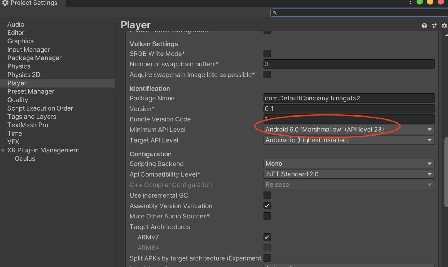The height and width of the screenshot is (267, 448).
Task: Click the Package Name field
Action: coord(349,98)
